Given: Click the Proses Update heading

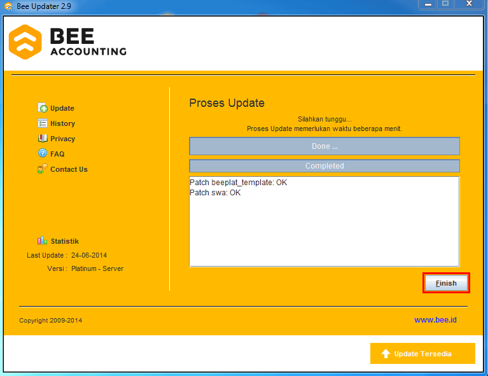Looking at the screenshot, I should pyautogui.click(x=227, y=103).
